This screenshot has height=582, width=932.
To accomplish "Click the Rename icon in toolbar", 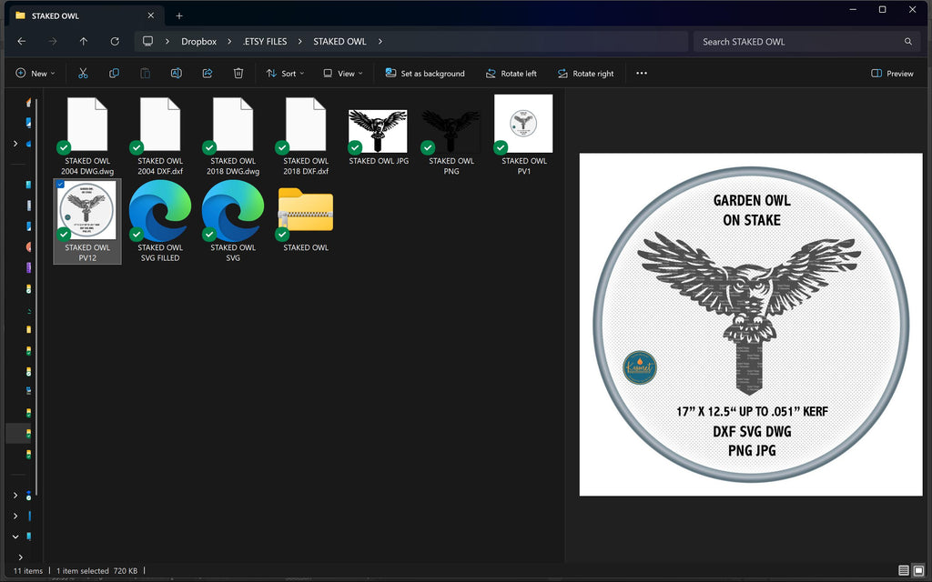I will (x=176, y=73).
